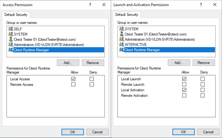Toggle Allow for Local Activation
This screenshot has width=222, height=138.
[x=184, y=90]
